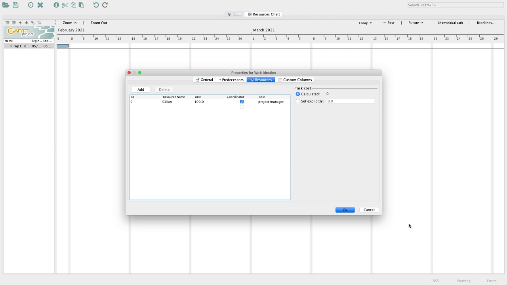Cut the selection with the scissors icon
The height and width of the screenshot is (285, 507).
tap(65, 5)
